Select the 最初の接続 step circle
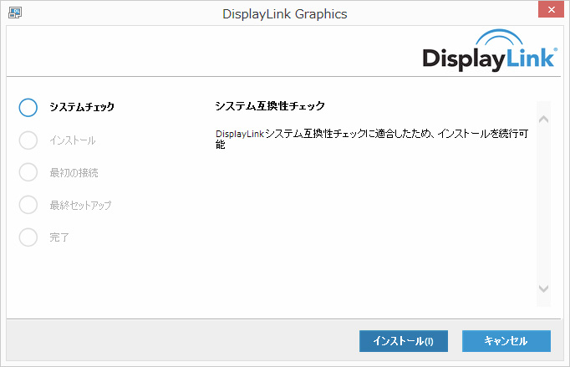The image size is (570, 367). coord(28,172)
